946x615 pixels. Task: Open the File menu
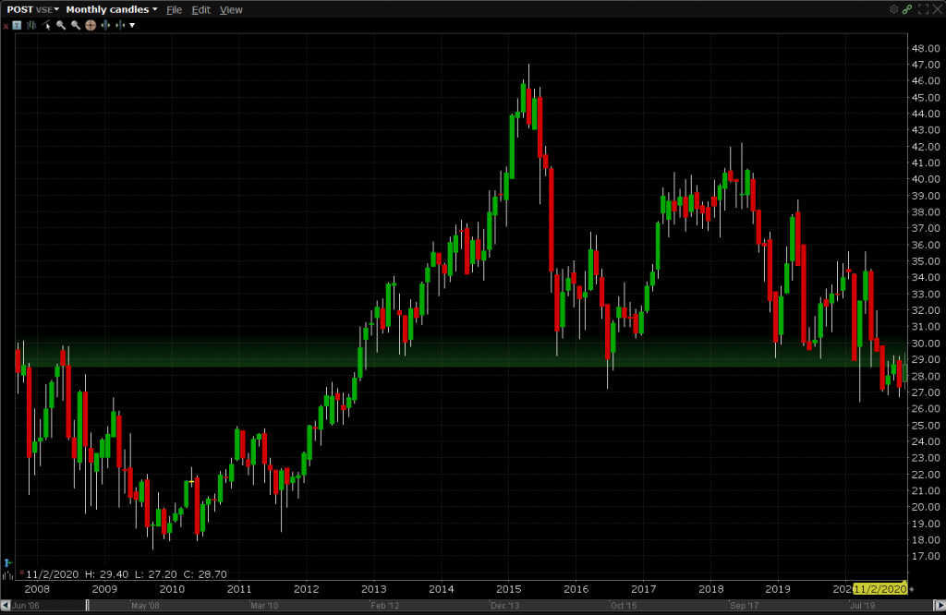(x=174, y=9)
